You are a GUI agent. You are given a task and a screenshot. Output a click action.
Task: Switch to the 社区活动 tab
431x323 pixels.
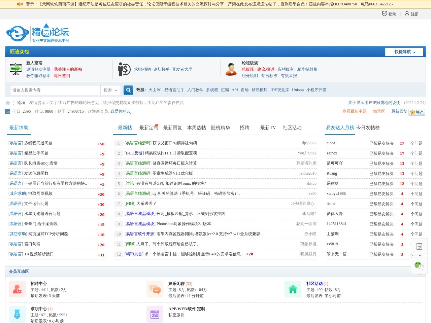pyautogui.click(x=292, y=128)
